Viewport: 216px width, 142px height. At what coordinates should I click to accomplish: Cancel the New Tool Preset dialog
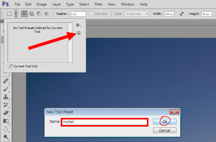tap(165, 130)
